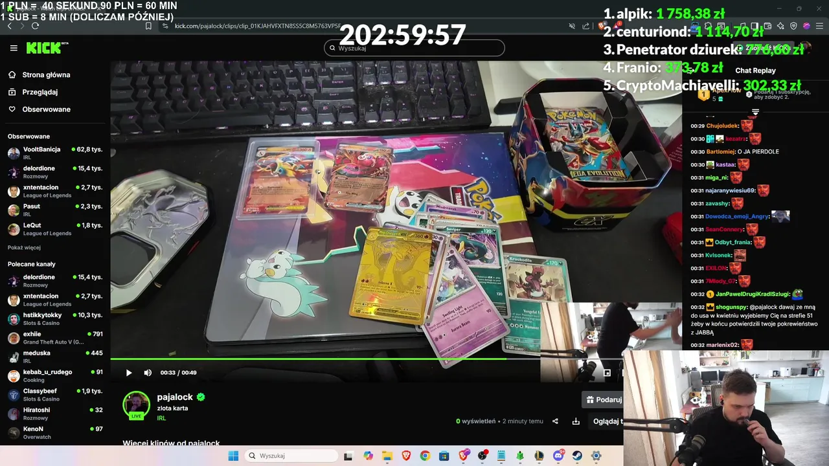Click the browser share icon in address bar
This screenshot has width=829, height=466.
point(585,26)
